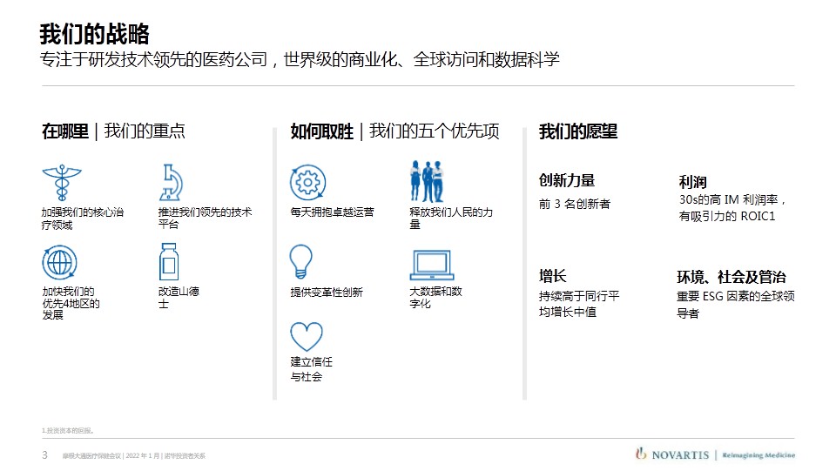The width and height of the screenshot is (836, 471).
Task: Select the 利润 heading text
Action: [692, 182]
